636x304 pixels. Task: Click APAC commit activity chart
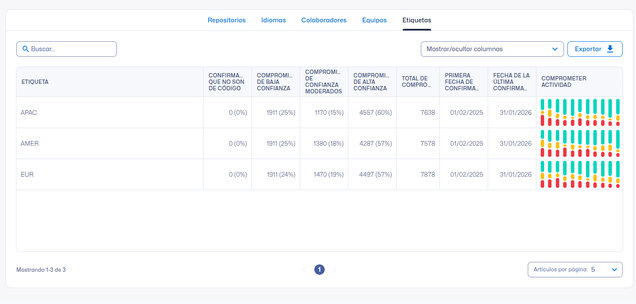click(580, 113)
